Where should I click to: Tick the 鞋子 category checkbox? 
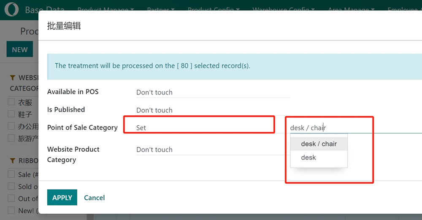tap(12, 114)
